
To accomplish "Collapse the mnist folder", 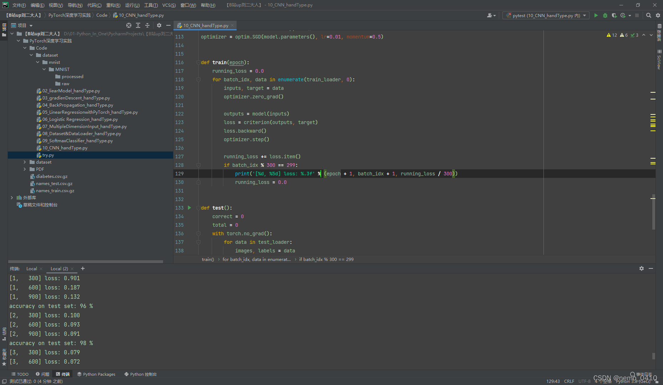I will coord(38,62).
